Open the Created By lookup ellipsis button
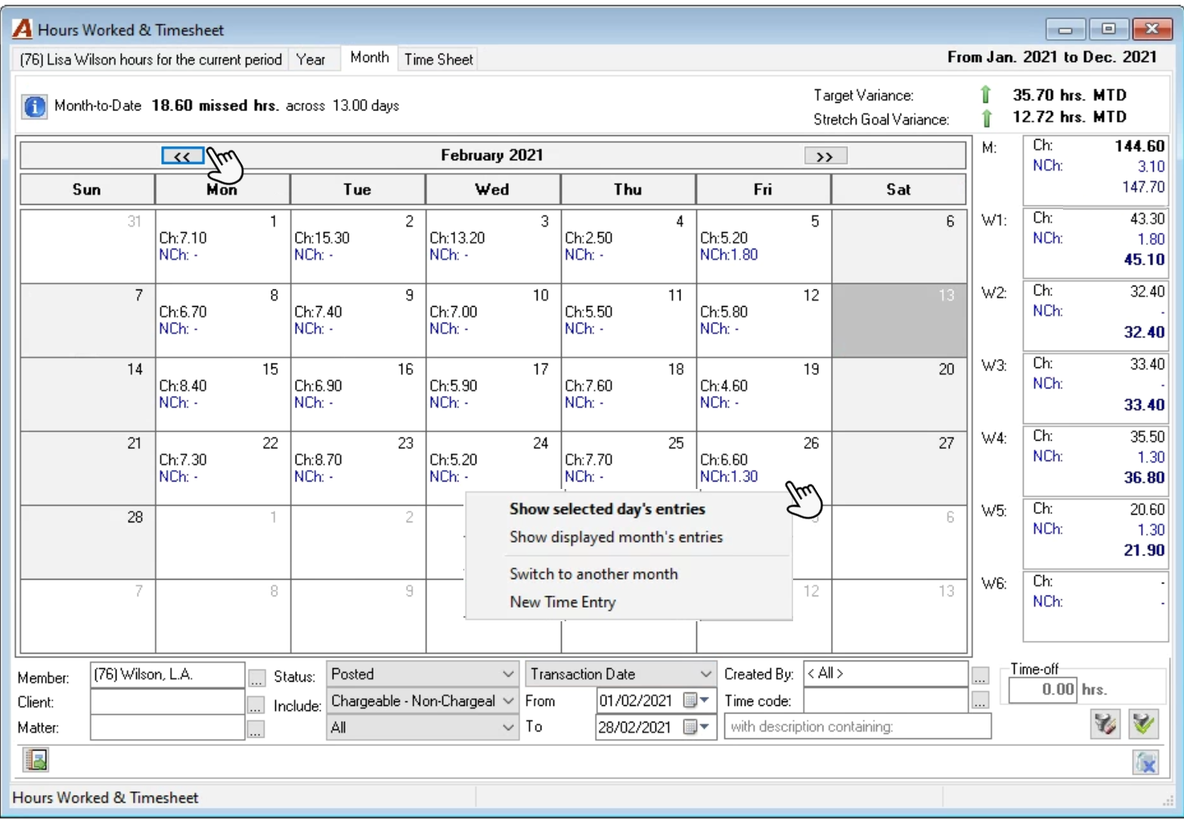Image resolution: width=1184 pixels, height=820 pixels. [x=980, y=675]
